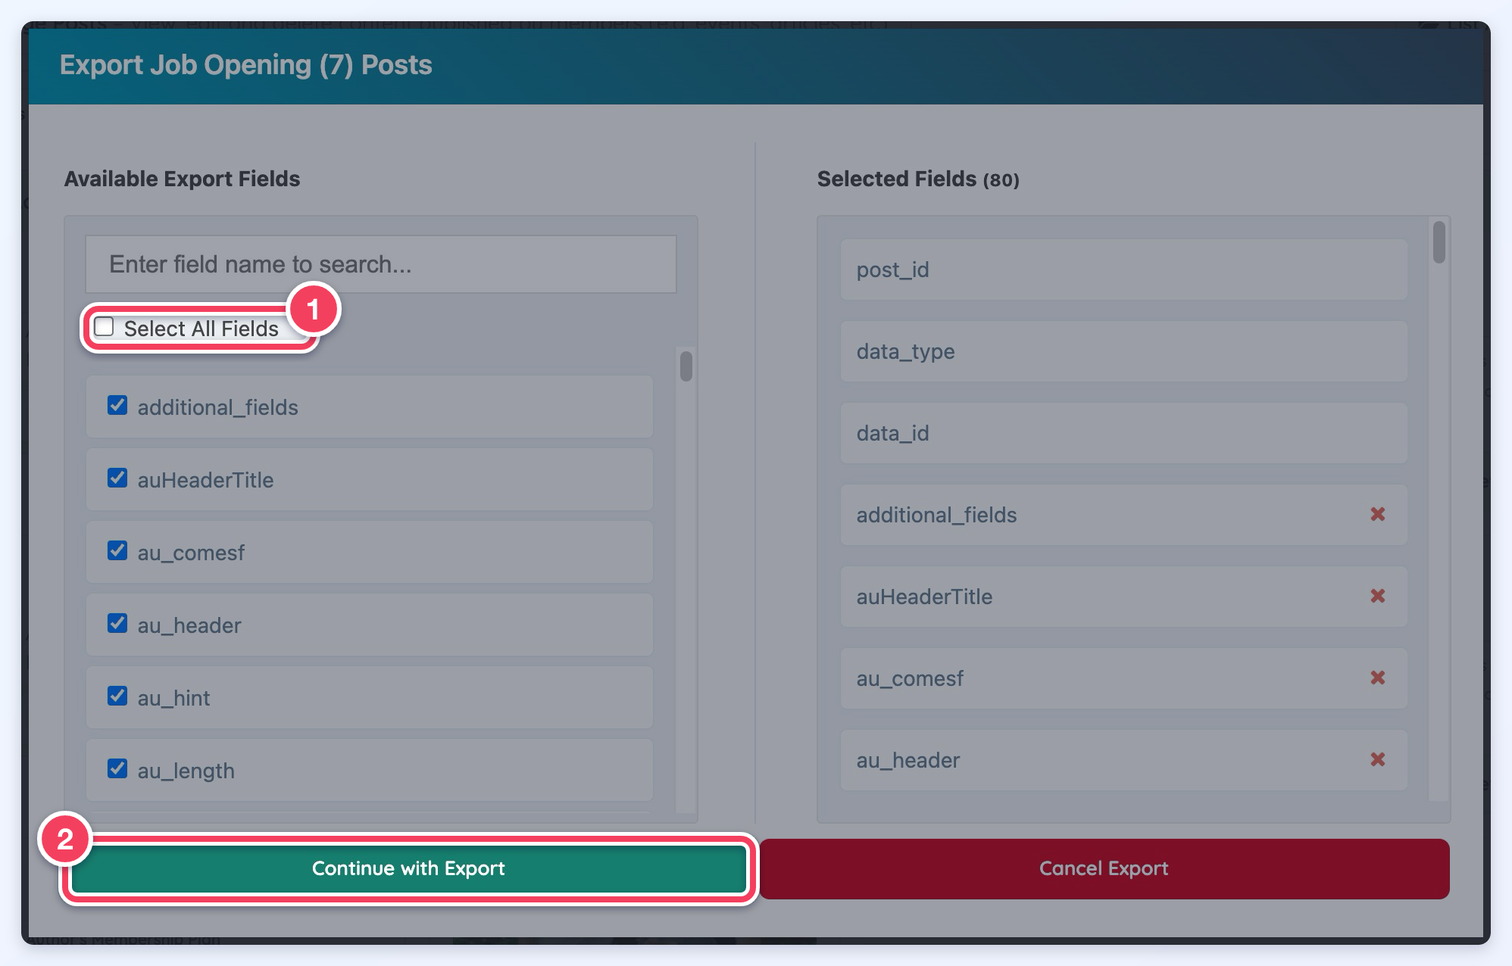This screenshot has height=966, width=1512.
Task: Remove au_header from selected fields
Action: pos(1377,760)
